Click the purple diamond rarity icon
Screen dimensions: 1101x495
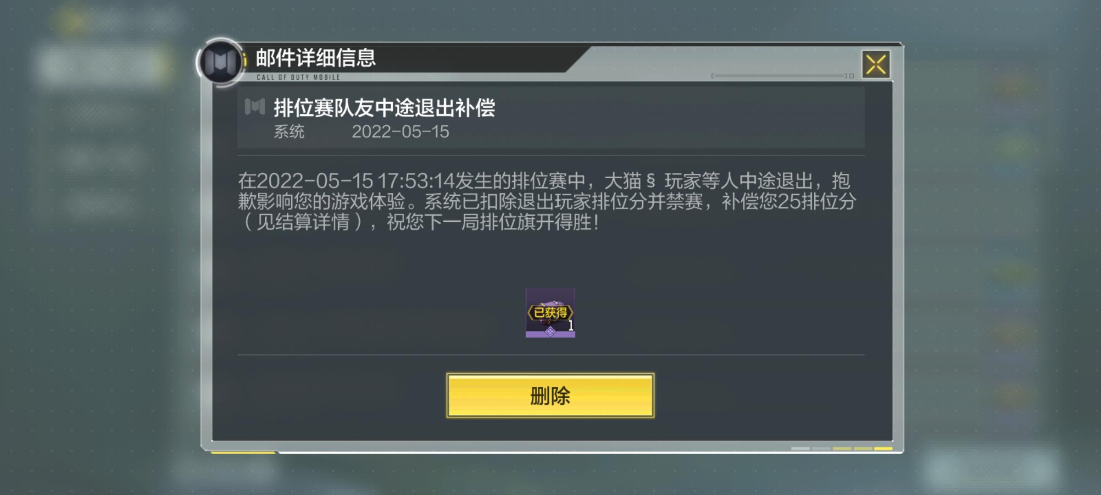(550, 331)
